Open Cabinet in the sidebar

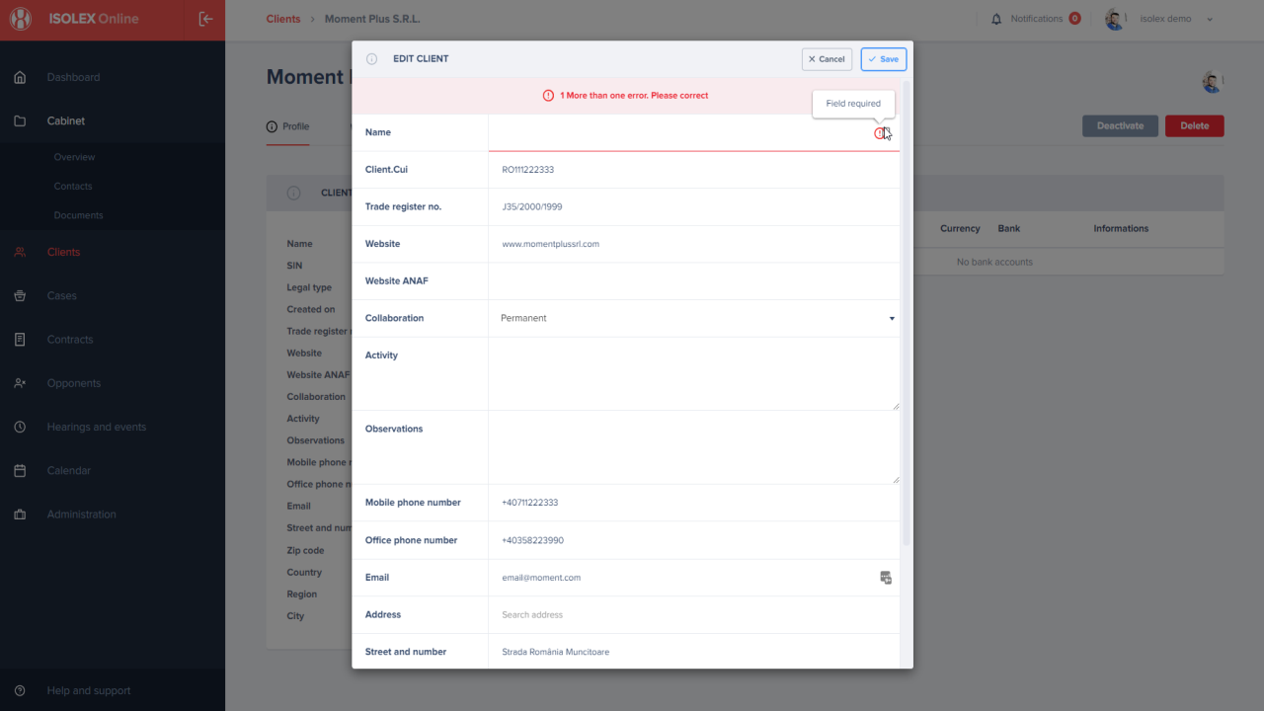click(66, 120)
